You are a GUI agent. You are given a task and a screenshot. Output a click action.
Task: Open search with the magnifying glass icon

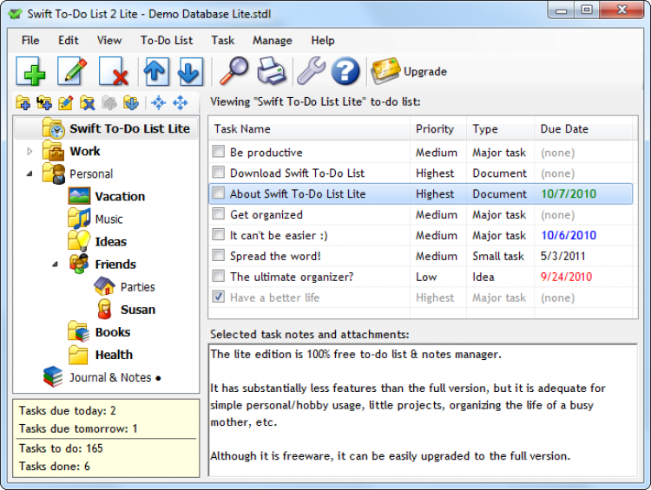click(233, 71)
